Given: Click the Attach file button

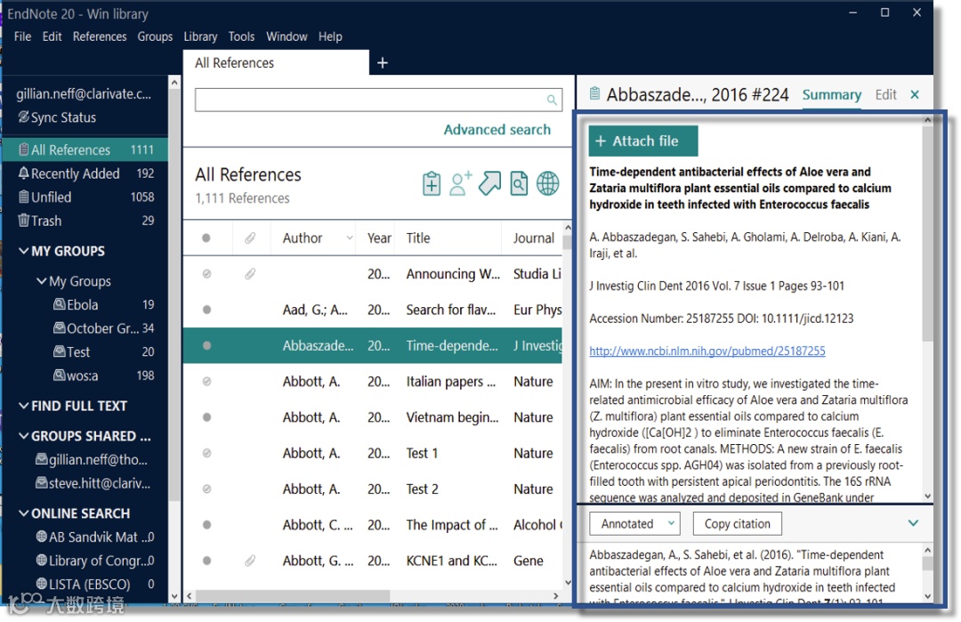Looking at the screenshot, I should 643,141.
